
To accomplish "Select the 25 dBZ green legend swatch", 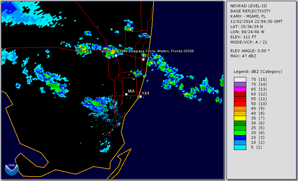I will pos(240,128).
